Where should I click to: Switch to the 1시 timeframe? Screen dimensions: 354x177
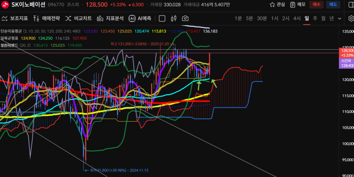(x=274, y=18)
